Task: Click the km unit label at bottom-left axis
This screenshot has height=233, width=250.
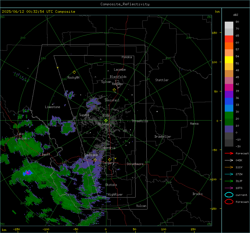Action: [4, 230]
